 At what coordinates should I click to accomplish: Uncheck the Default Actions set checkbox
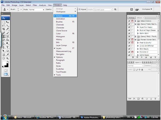[x=129, y=21]
